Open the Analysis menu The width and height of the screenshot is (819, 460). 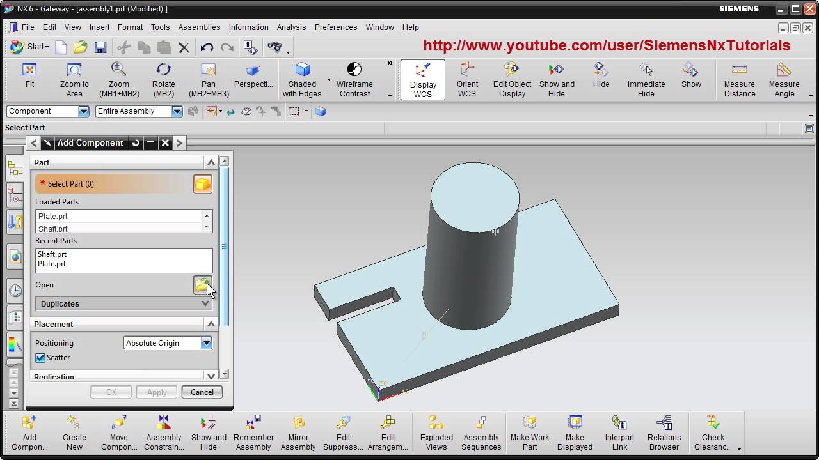[291, 27]
